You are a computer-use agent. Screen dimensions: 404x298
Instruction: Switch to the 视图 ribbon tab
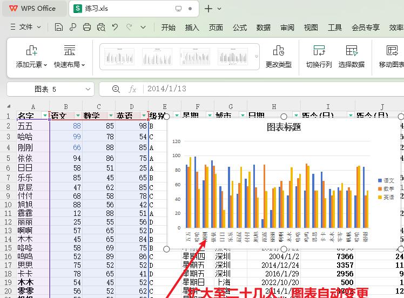(x=311, y=28)
